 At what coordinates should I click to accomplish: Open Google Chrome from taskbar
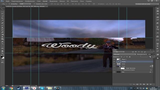11,88
